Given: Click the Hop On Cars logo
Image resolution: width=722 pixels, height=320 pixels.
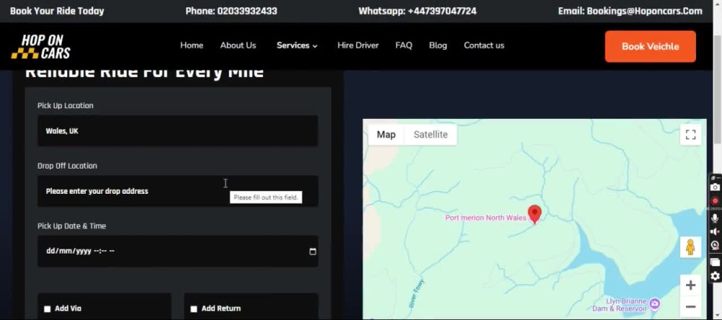Looking at the screenshot, I should coord(41,46).
